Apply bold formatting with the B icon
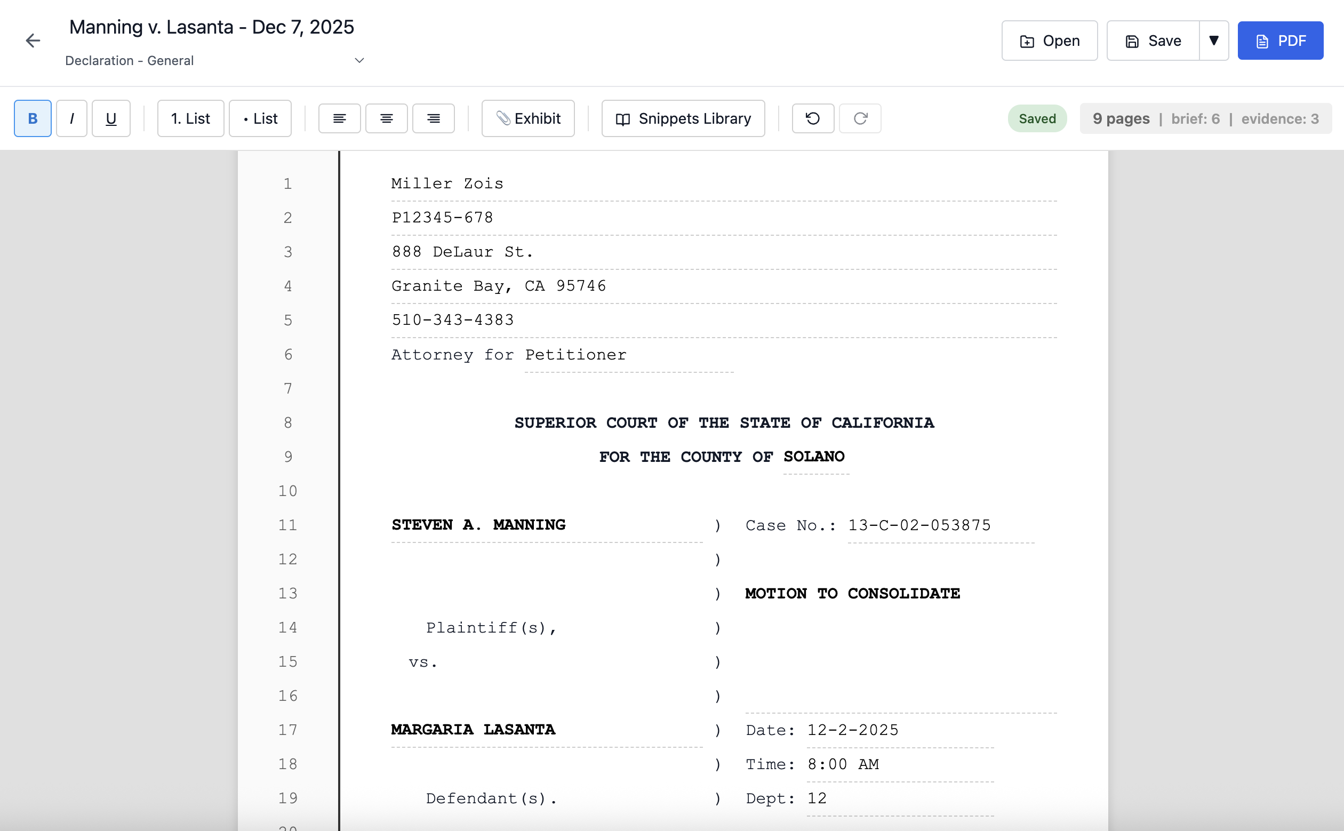Screen dimensions: 1344x831 [33, 118]
